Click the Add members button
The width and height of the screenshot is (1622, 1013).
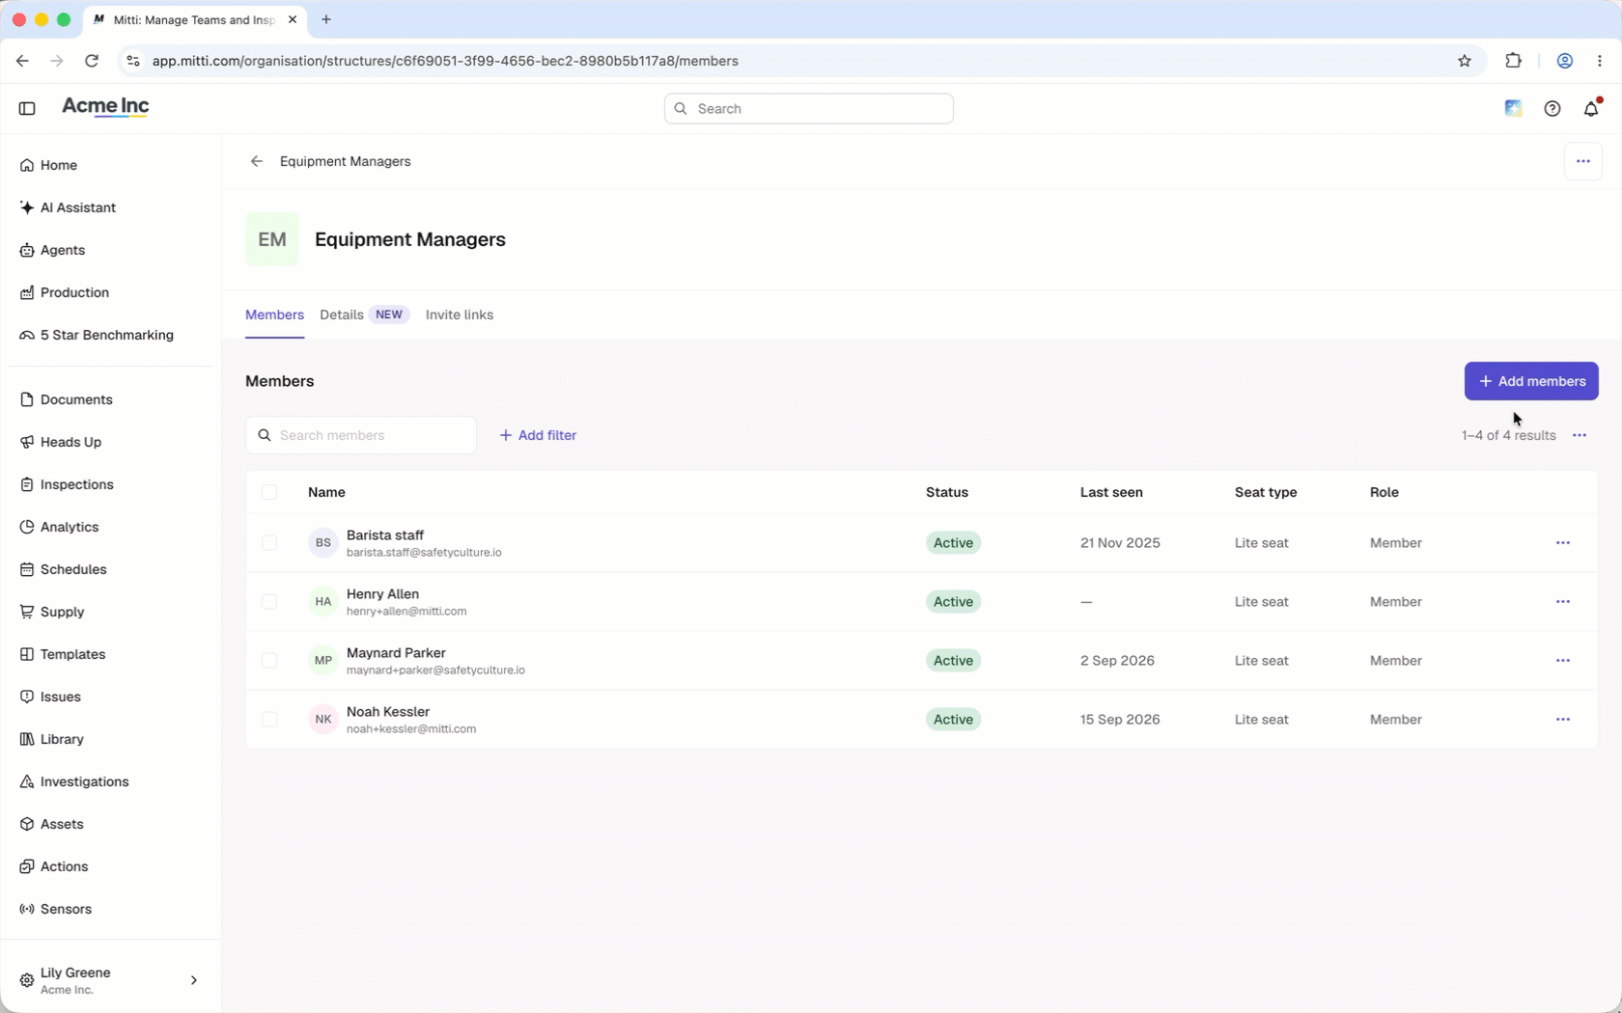(x=1531, y=381)
